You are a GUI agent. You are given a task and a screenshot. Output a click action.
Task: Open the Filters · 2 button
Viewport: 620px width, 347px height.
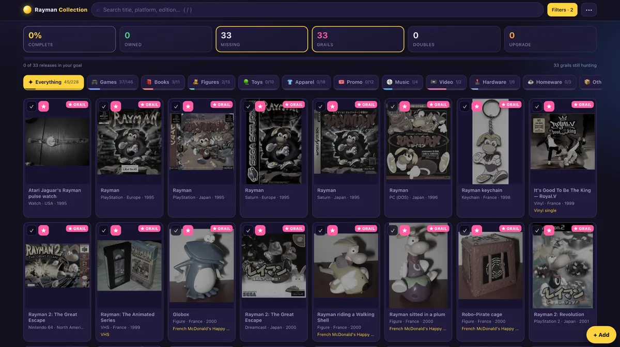tap(562, 10)
